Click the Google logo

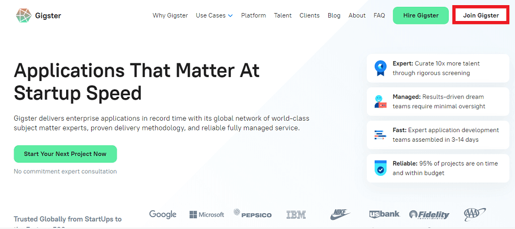coord(163,214)
